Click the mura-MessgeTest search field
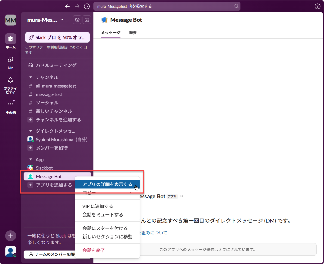The image size is (324, 264). coord(167,7)
